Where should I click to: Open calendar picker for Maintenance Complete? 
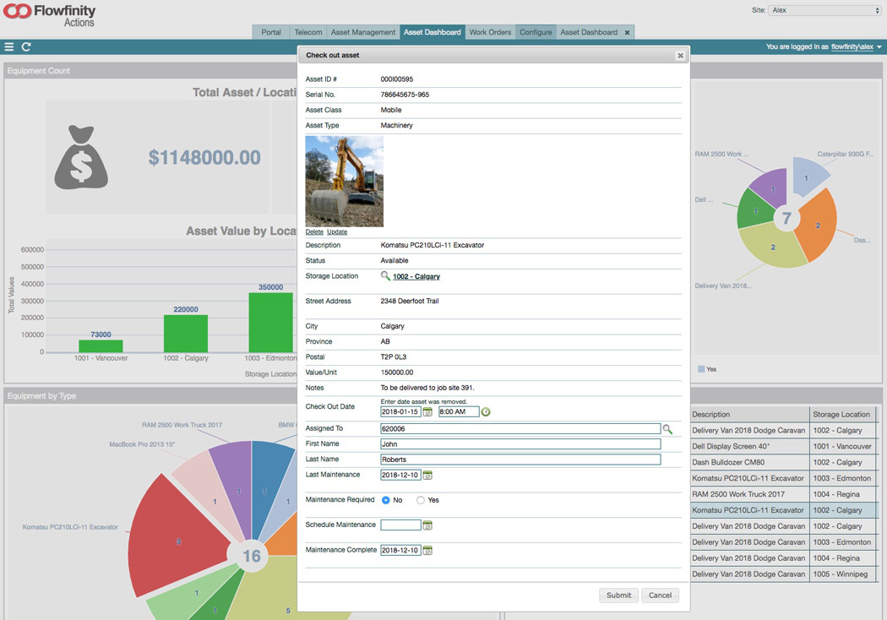427,551
